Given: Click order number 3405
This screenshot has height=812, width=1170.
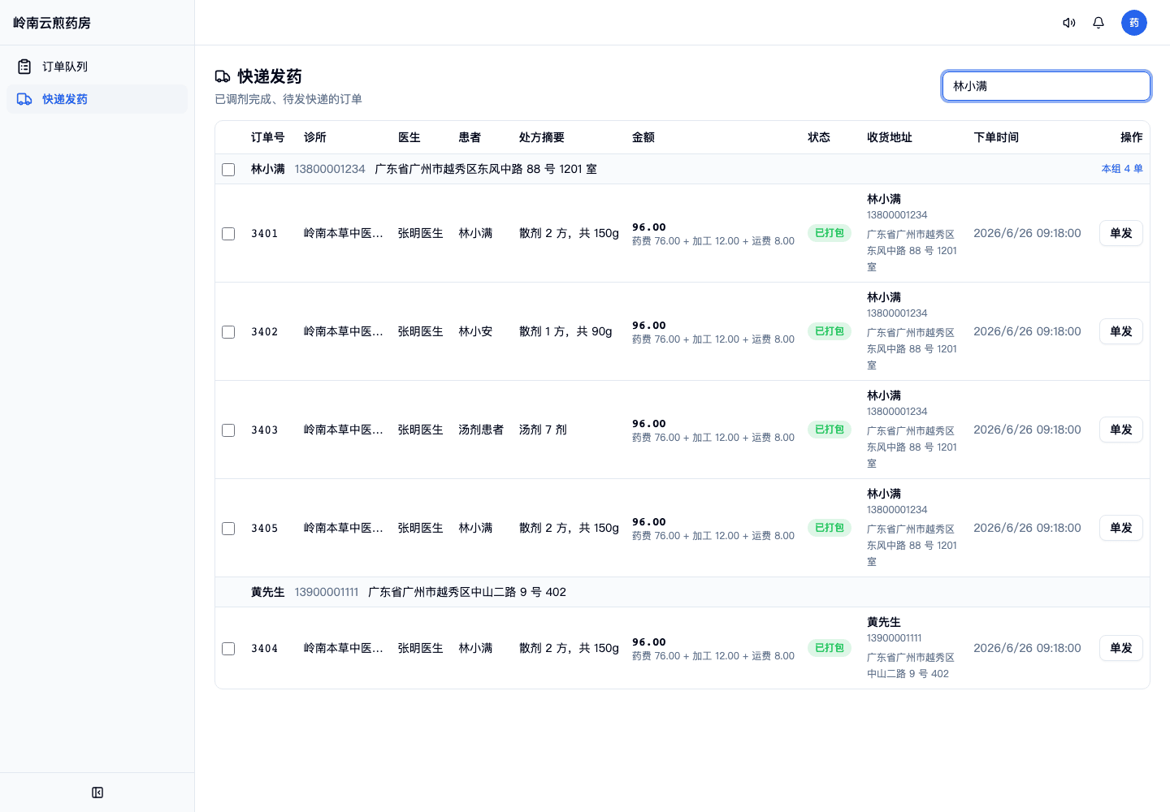Looking at the screenshot, I should click(265, 529).
